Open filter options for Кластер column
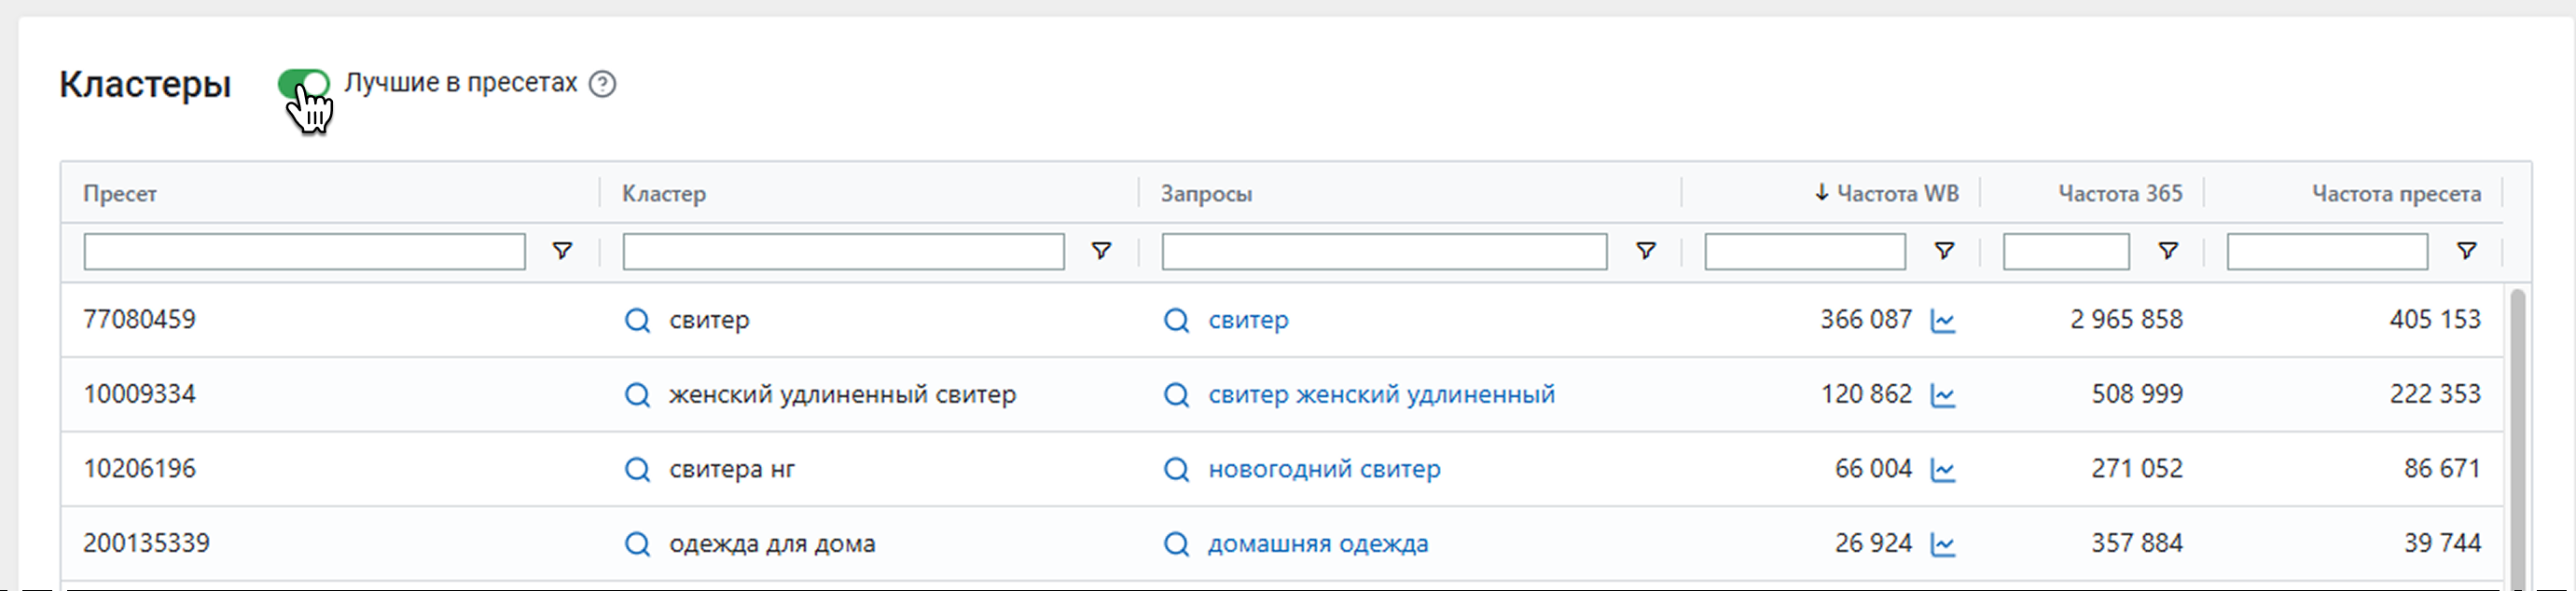 [x=1100, y=251]
